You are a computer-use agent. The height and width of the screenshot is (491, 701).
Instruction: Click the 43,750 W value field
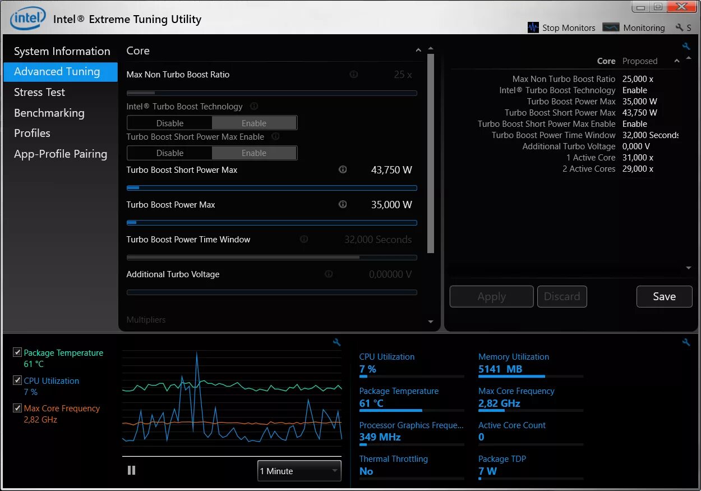coord(391,170)
